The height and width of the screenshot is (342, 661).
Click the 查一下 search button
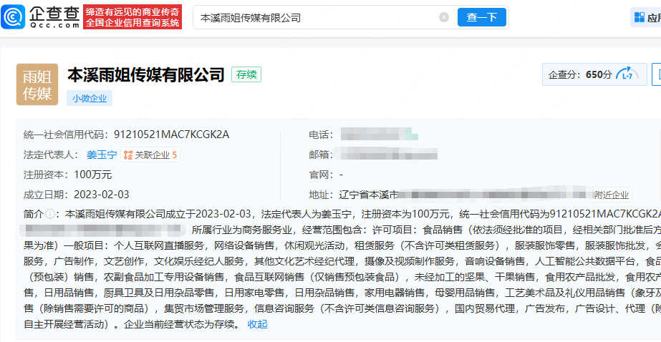[482, 17]
